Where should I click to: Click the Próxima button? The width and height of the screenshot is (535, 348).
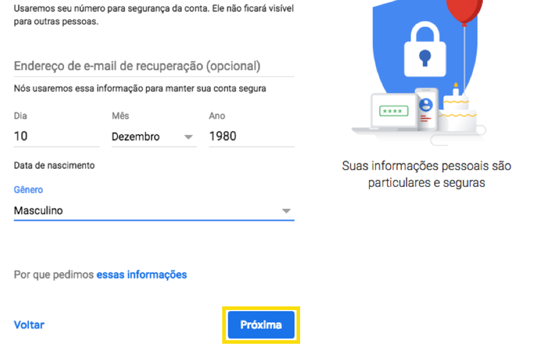[x=261, y=325]
